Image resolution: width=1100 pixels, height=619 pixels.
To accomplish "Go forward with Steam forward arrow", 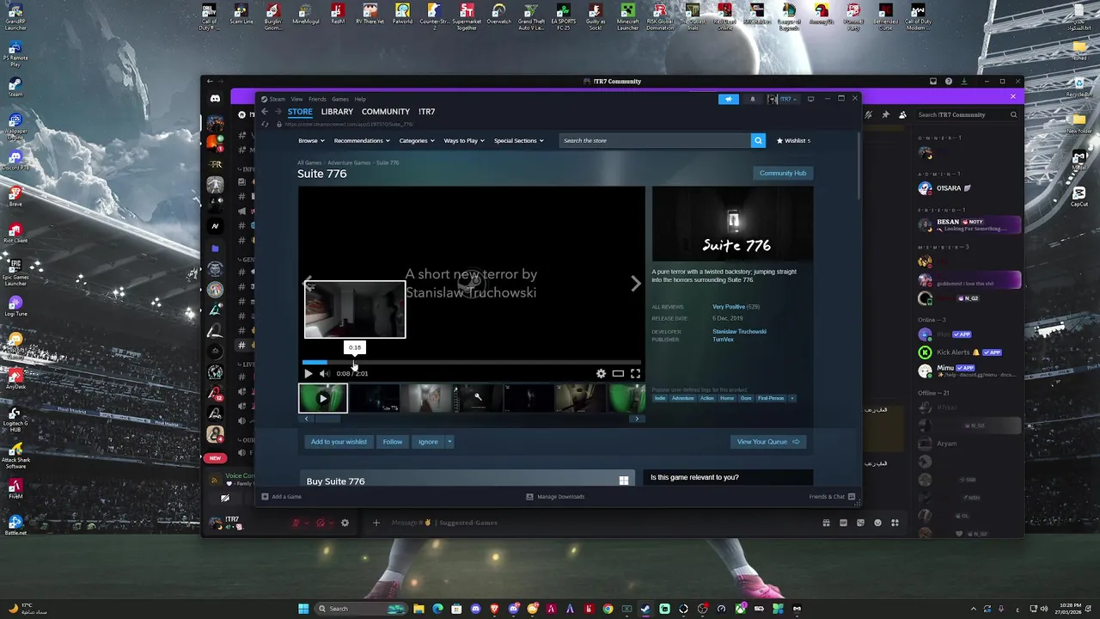I will (278, 112).
